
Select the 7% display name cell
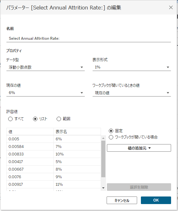pos(77,147)
